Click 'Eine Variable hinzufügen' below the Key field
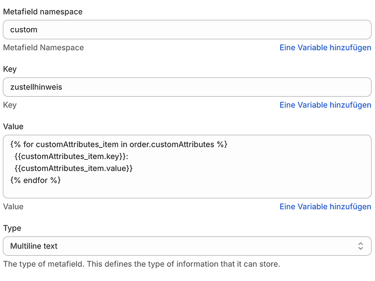375x281 pixels. pos(325,105)
